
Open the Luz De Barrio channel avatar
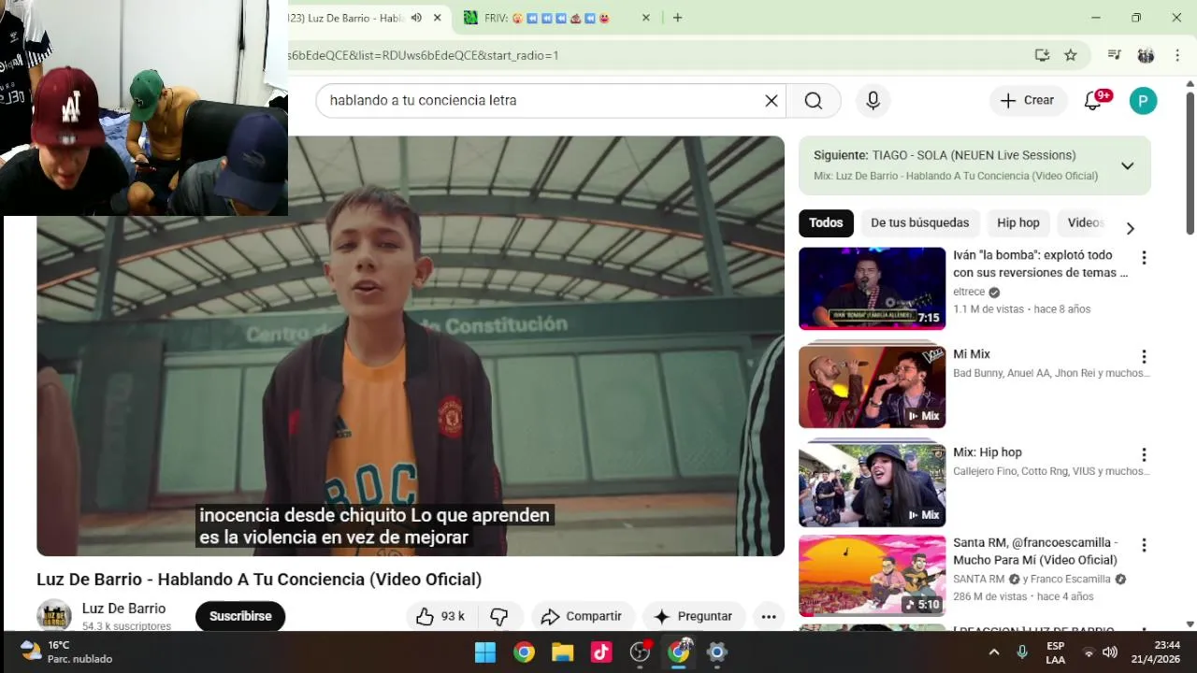(x=54, y=616)
